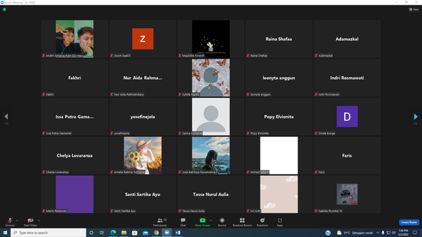Viewport: 422px width, 237px height.
Task: Open the Reactions menu
Action: 262,222
